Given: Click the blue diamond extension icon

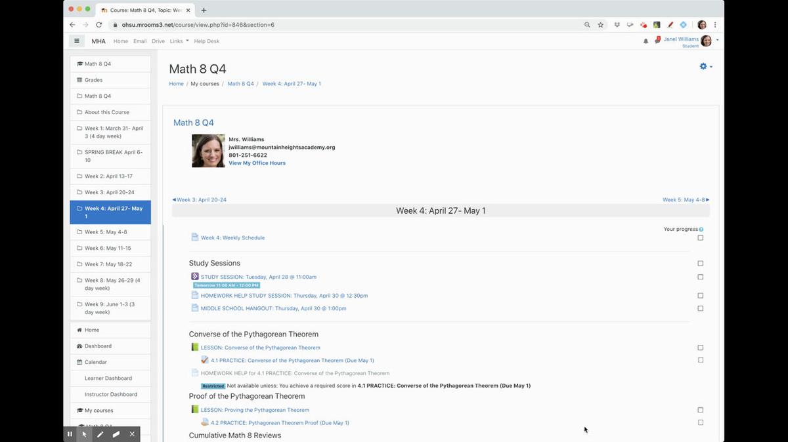Looking at the screenshot, I should [684, 25].
